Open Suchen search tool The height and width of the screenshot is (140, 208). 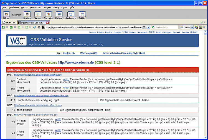point(37,14)
